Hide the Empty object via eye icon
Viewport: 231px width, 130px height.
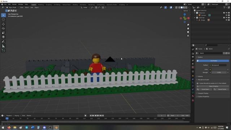point(226,20)
